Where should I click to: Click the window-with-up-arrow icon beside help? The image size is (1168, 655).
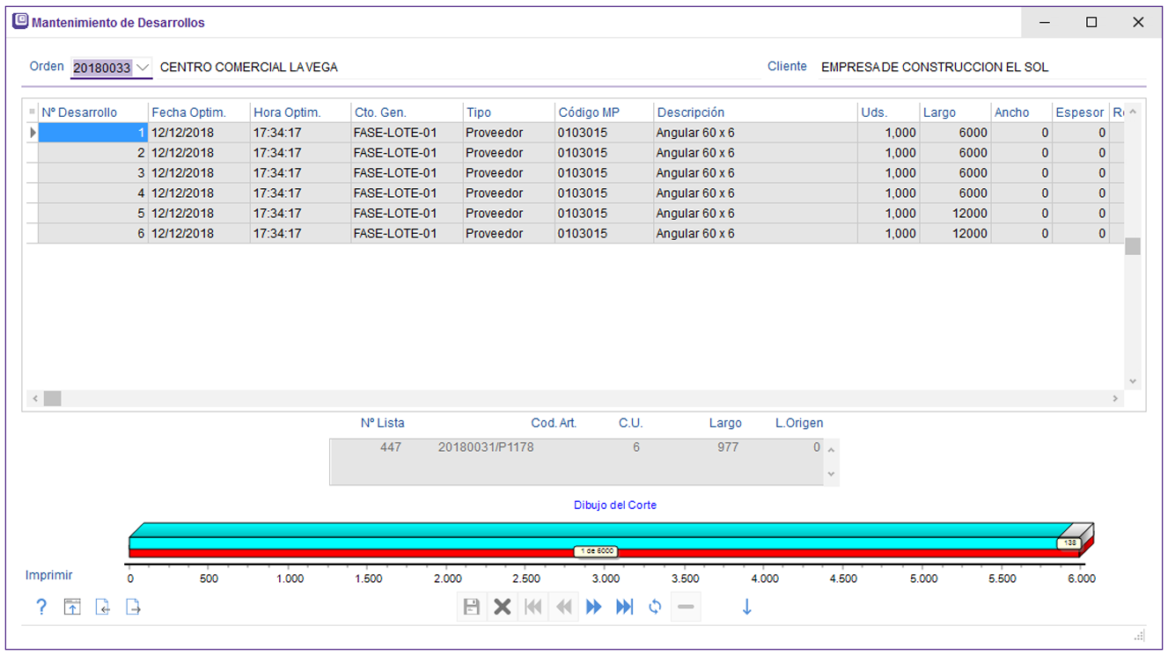[71, 607]
